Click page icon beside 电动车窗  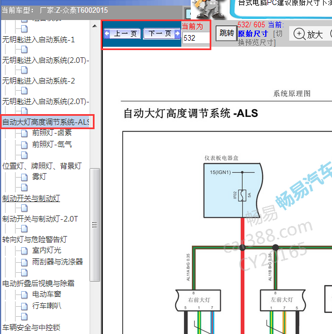(x=24, y=295)
